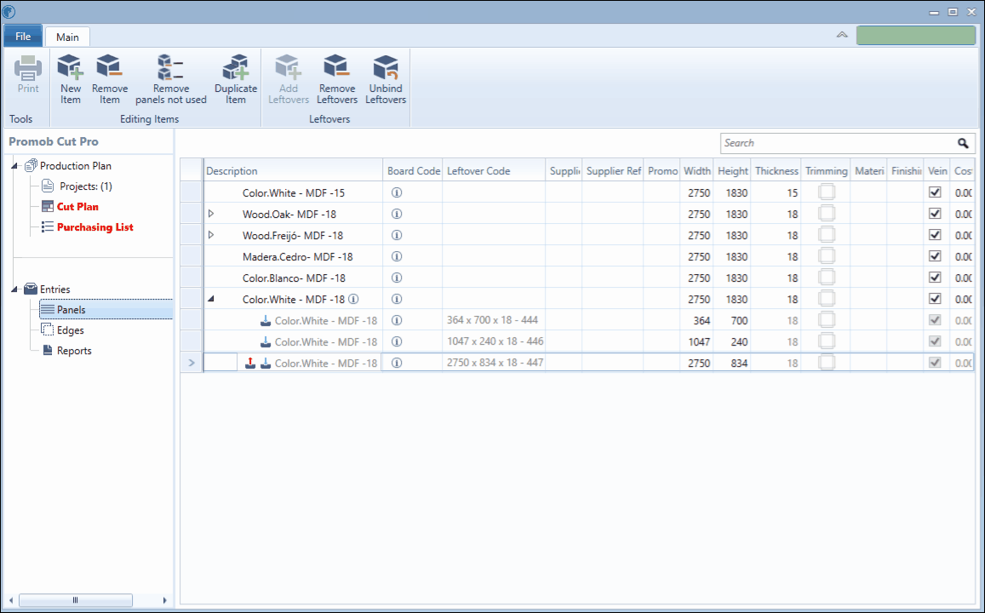Switch to the Main ribbon tab
Image resolution: width=985 pixels, height=613 pixels.
tap(67, 37)
